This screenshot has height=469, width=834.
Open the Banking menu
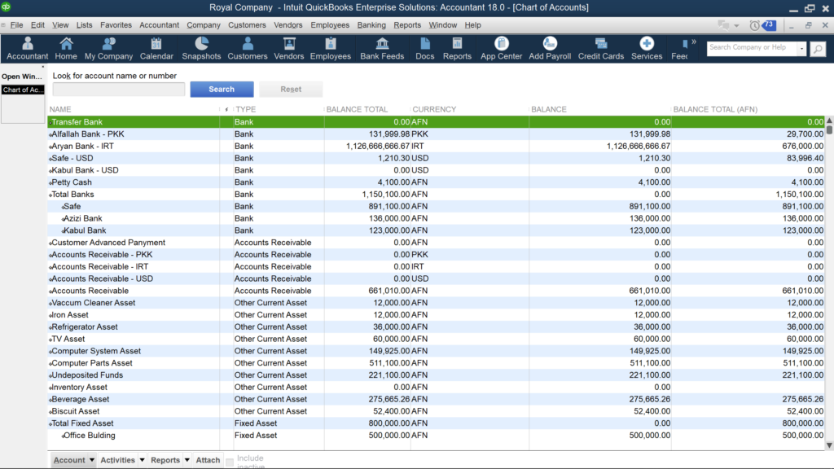point(371,25)
